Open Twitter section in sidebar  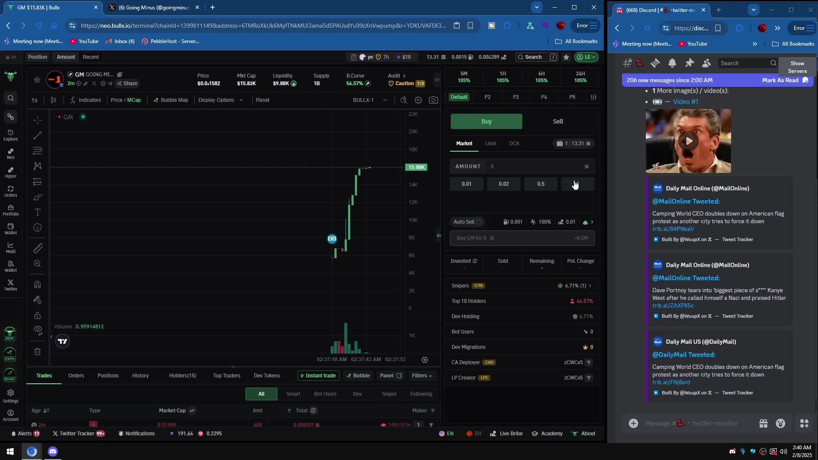click(11, 285)
